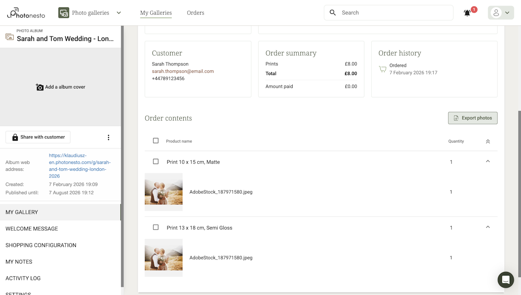
Task: Click the AdobeStock wedding photo thumbnail
Action: 164,192
